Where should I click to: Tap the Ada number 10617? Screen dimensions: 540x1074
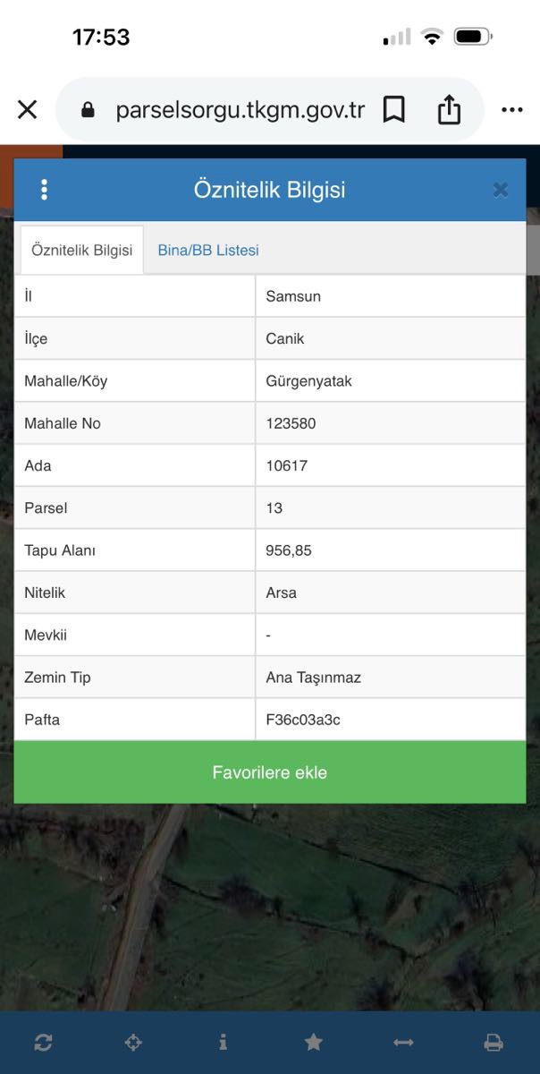pyautogui.click(x=286, y=465)
